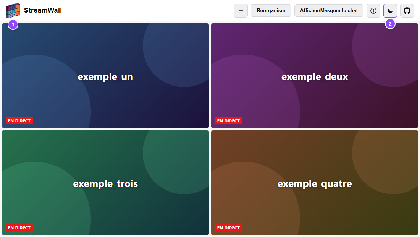
Task: Select the exemple_quatre stream tile
Action: click(x=315, y=183)
